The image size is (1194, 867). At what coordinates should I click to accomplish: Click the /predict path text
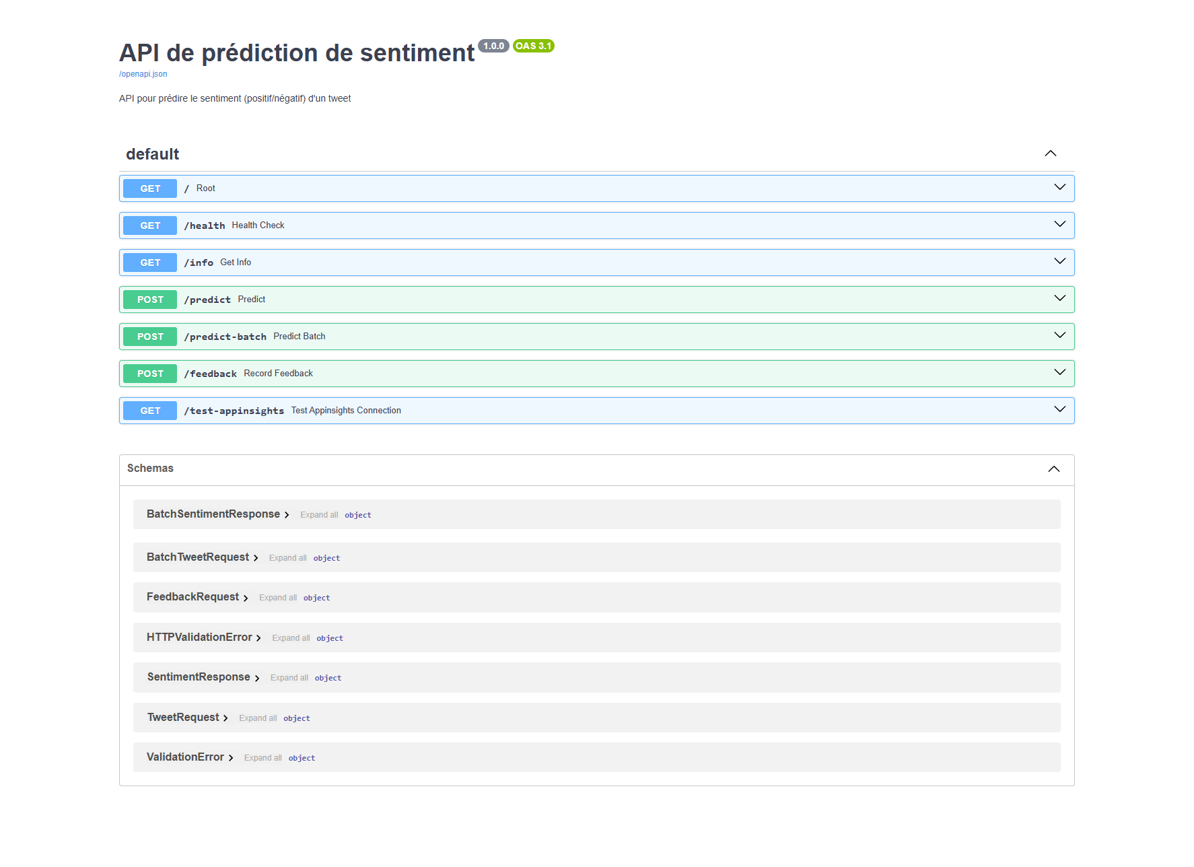(207, 300)
